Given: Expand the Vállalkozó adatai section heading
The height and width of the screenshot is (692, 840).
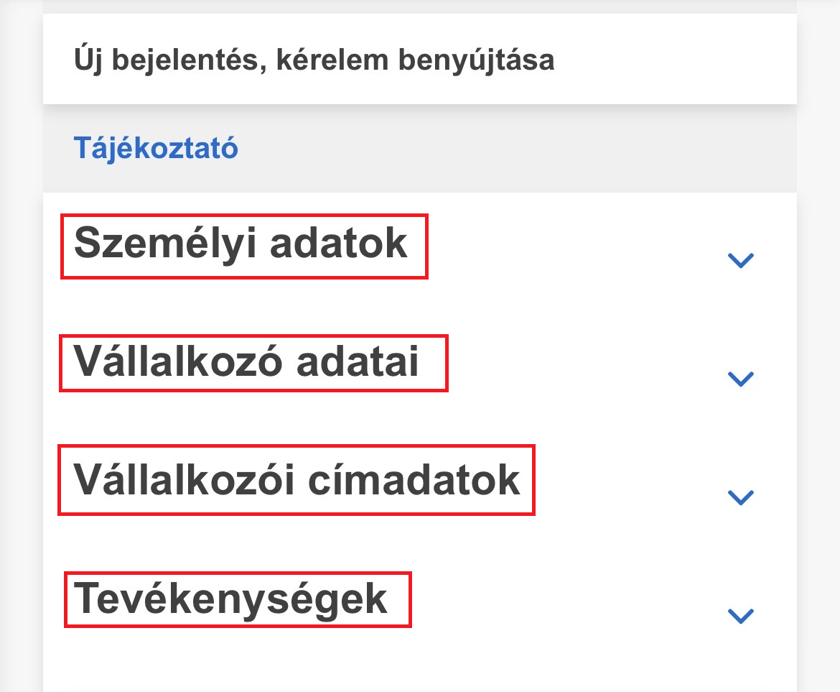Looking at the screenshot, I should [x=247, y=361].
